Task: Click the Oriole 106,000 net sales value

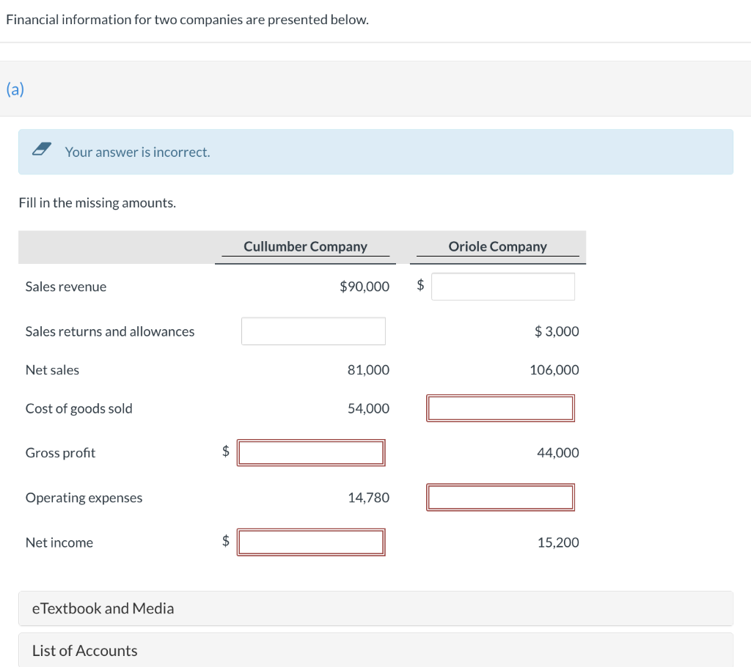Action: pos(554,370)
